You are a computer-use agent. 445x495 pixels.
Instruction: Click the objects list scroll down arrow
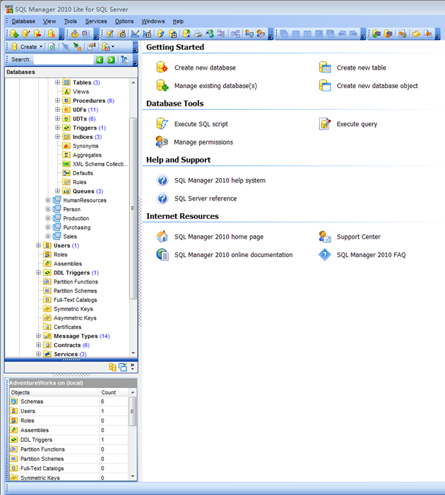pos(133,476)
